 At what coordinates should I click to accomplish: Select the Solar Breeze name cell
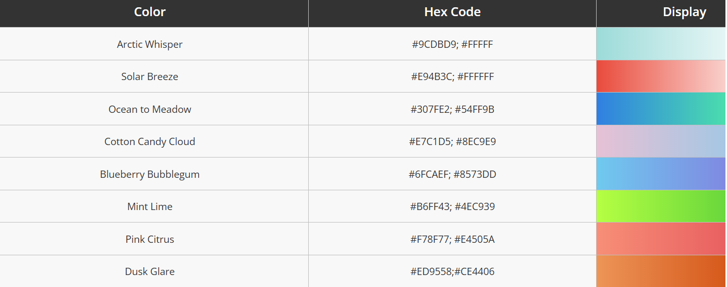click(x=150, y=76)
